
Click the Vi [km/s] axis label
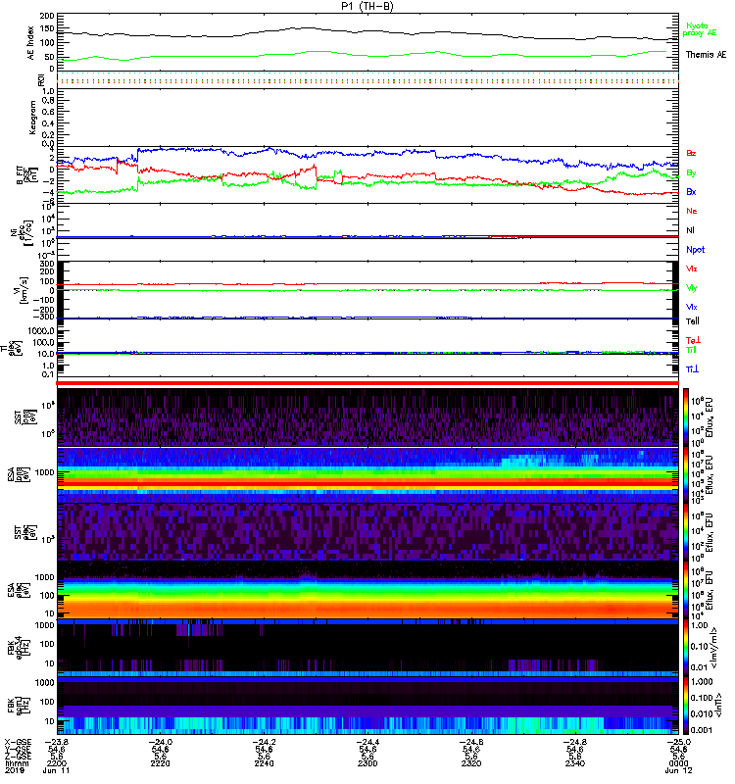pos(23,290)
